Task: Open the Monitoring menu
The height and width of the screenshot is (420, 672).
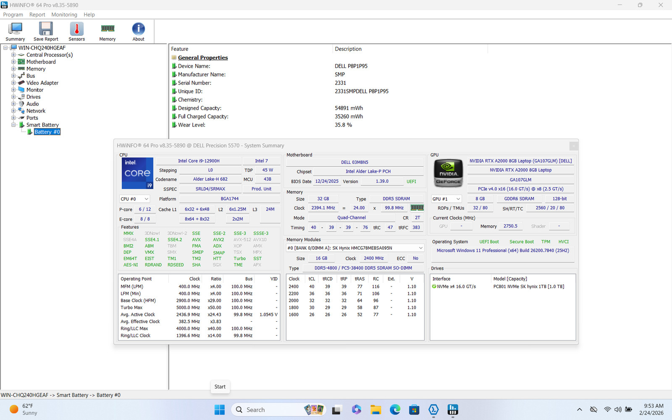Action: click(x=64, y=15)
